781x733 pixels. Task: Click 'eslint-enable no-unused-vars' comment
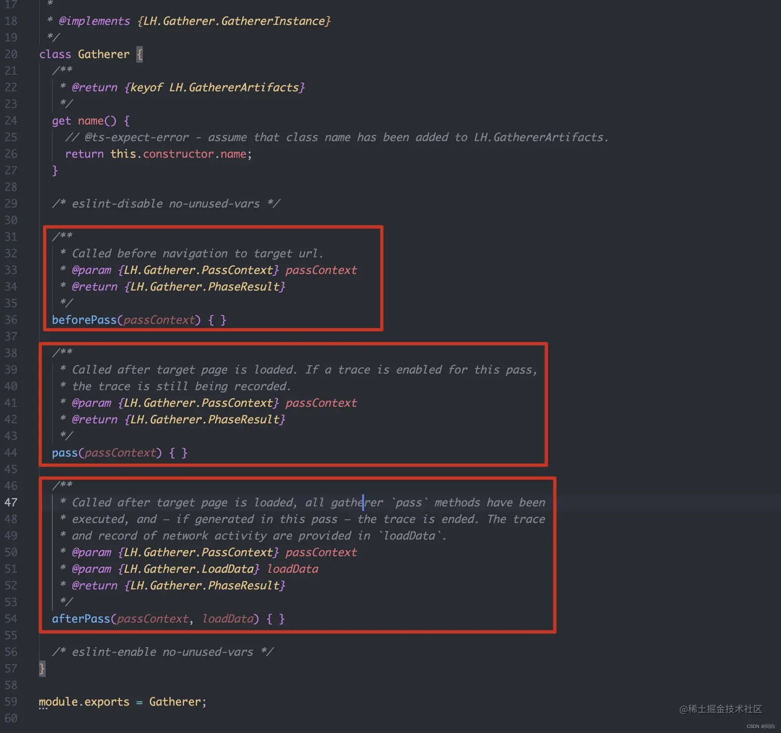163,652
